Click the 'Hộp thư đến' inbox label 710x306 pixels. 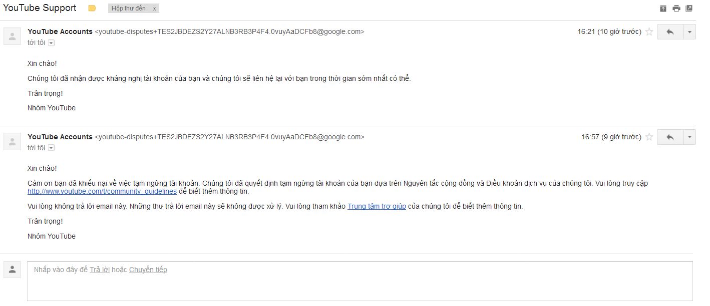pyautogui.click(x=129, y=8)
